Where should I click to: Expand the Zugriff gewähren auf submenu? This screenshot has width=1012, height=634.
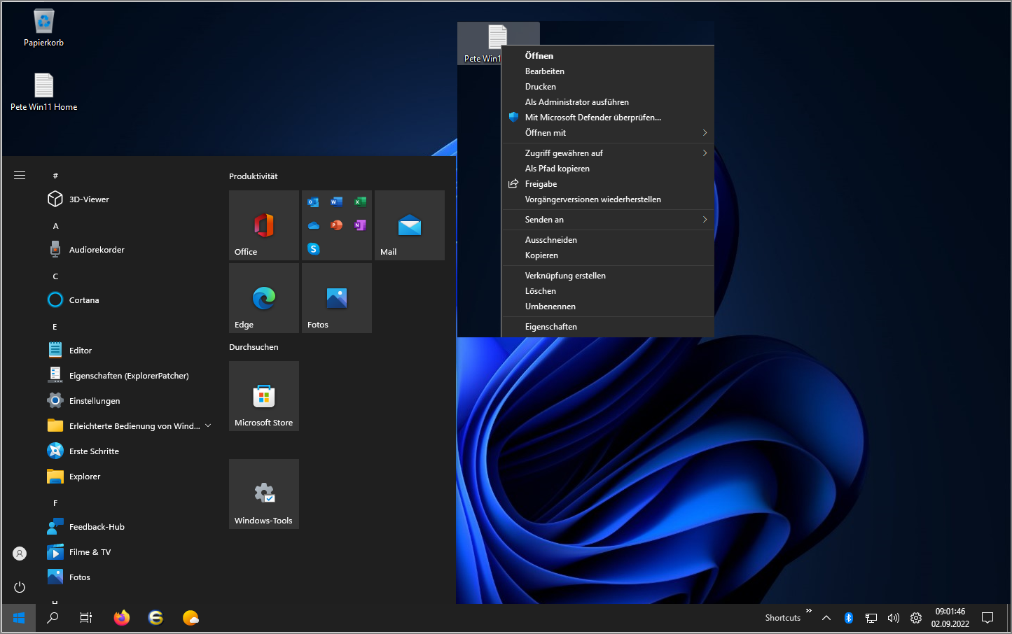608,153
